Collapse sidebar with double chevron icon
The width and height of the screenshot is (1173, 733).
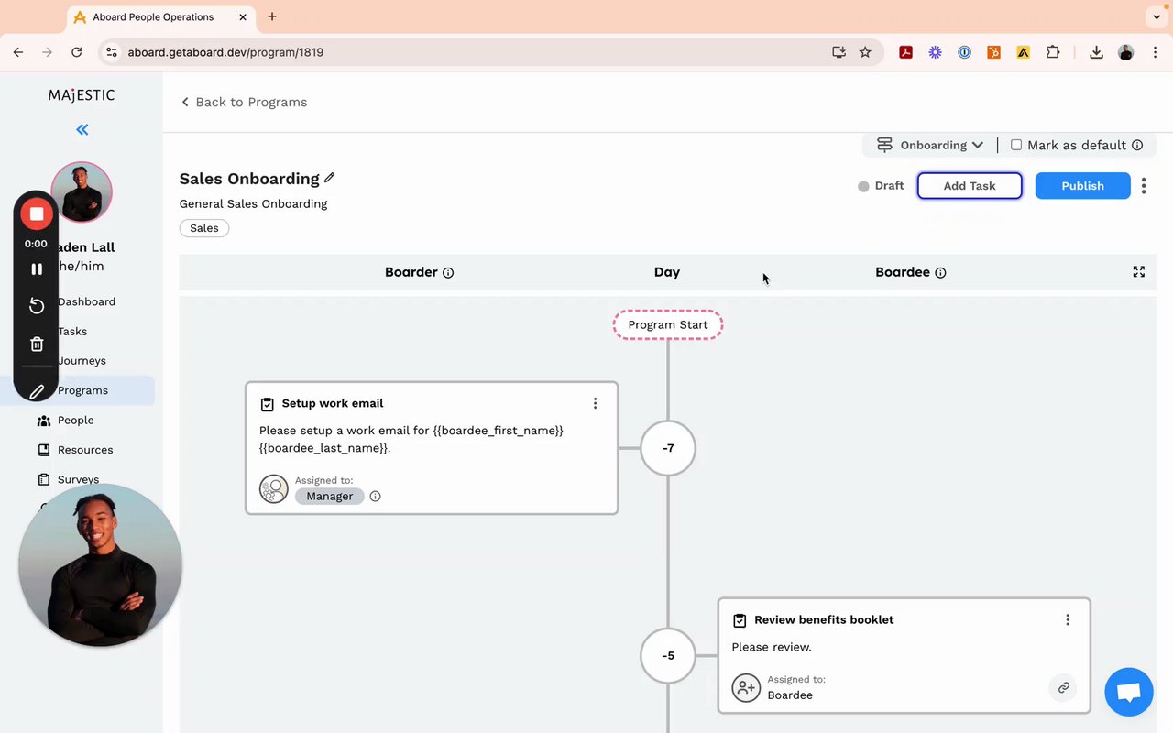pos(82,130)
